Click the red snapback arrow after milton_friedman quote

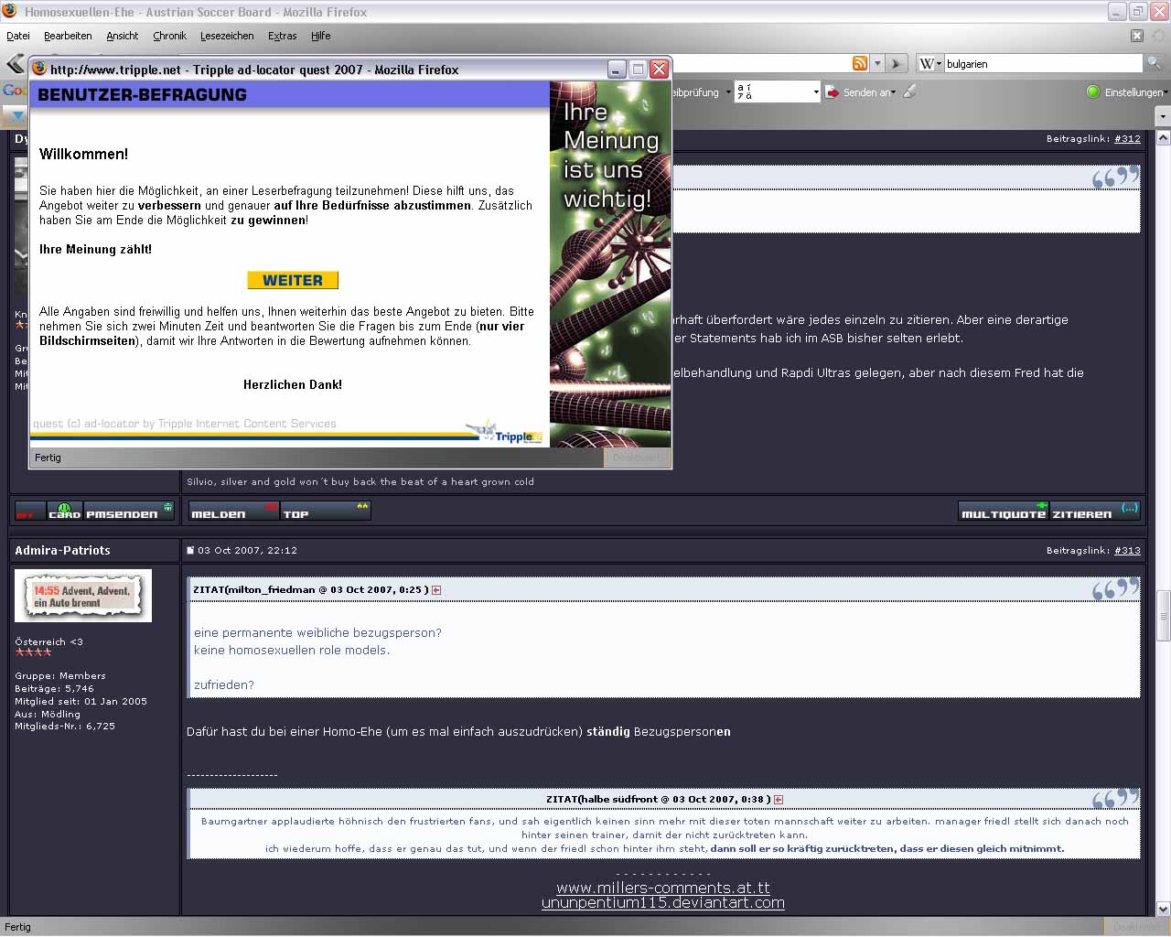(x=436, y=590)
